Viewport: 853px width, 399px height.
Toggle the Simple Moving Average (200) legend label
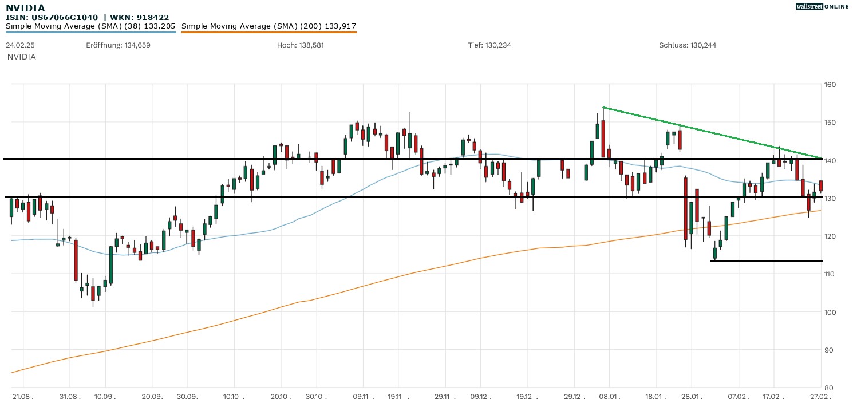pyautogui.click(x=268, y=26)
